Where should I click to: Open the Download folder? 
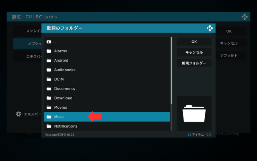pyautogui.click(x=63, y=98)
